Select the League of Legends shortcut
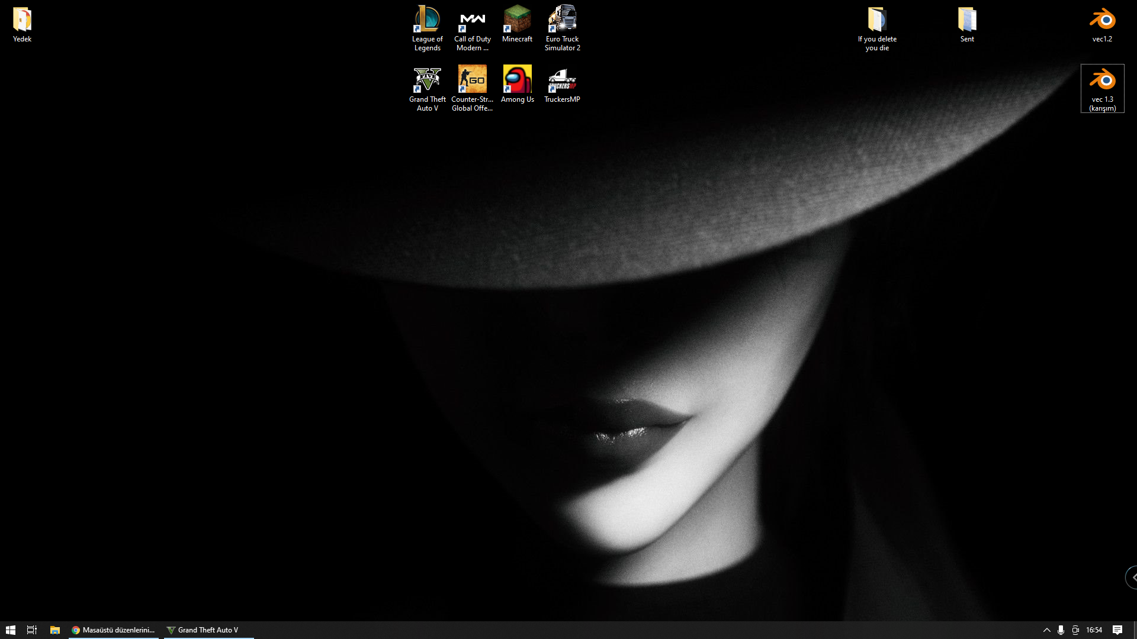Screen dimensions: 1137x639 427,28
